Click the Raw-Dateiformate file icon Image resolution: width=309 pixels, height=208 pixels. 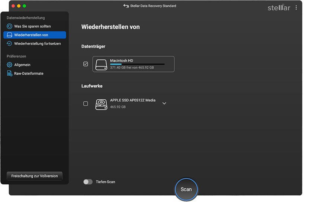click(10, 73)
